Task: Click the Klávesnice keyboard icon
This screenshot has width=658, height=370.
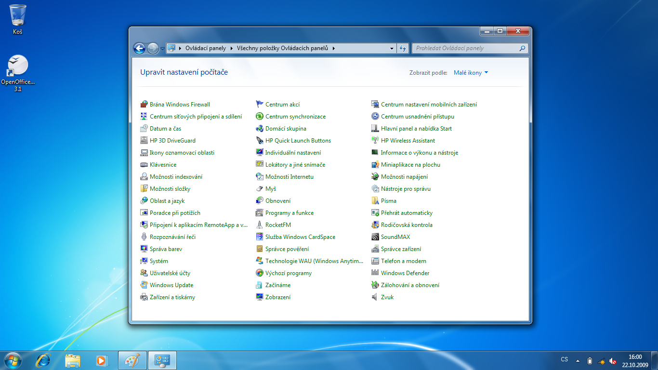Action: (144, 165)
